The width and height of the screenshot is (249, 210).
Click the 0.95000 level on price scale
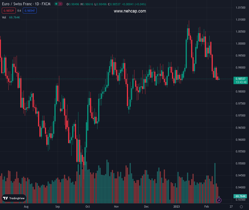click(240, 163)
